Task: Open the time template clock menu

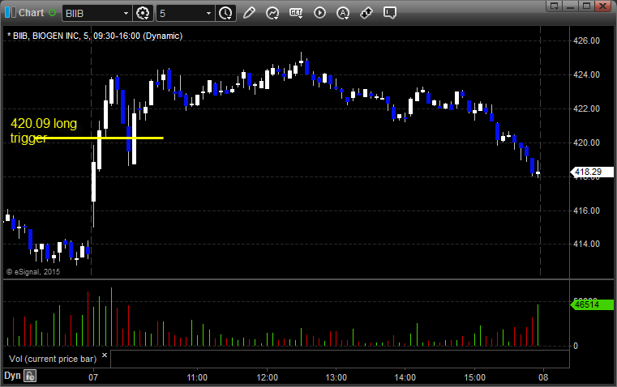Action: click(x=225, y=13)
